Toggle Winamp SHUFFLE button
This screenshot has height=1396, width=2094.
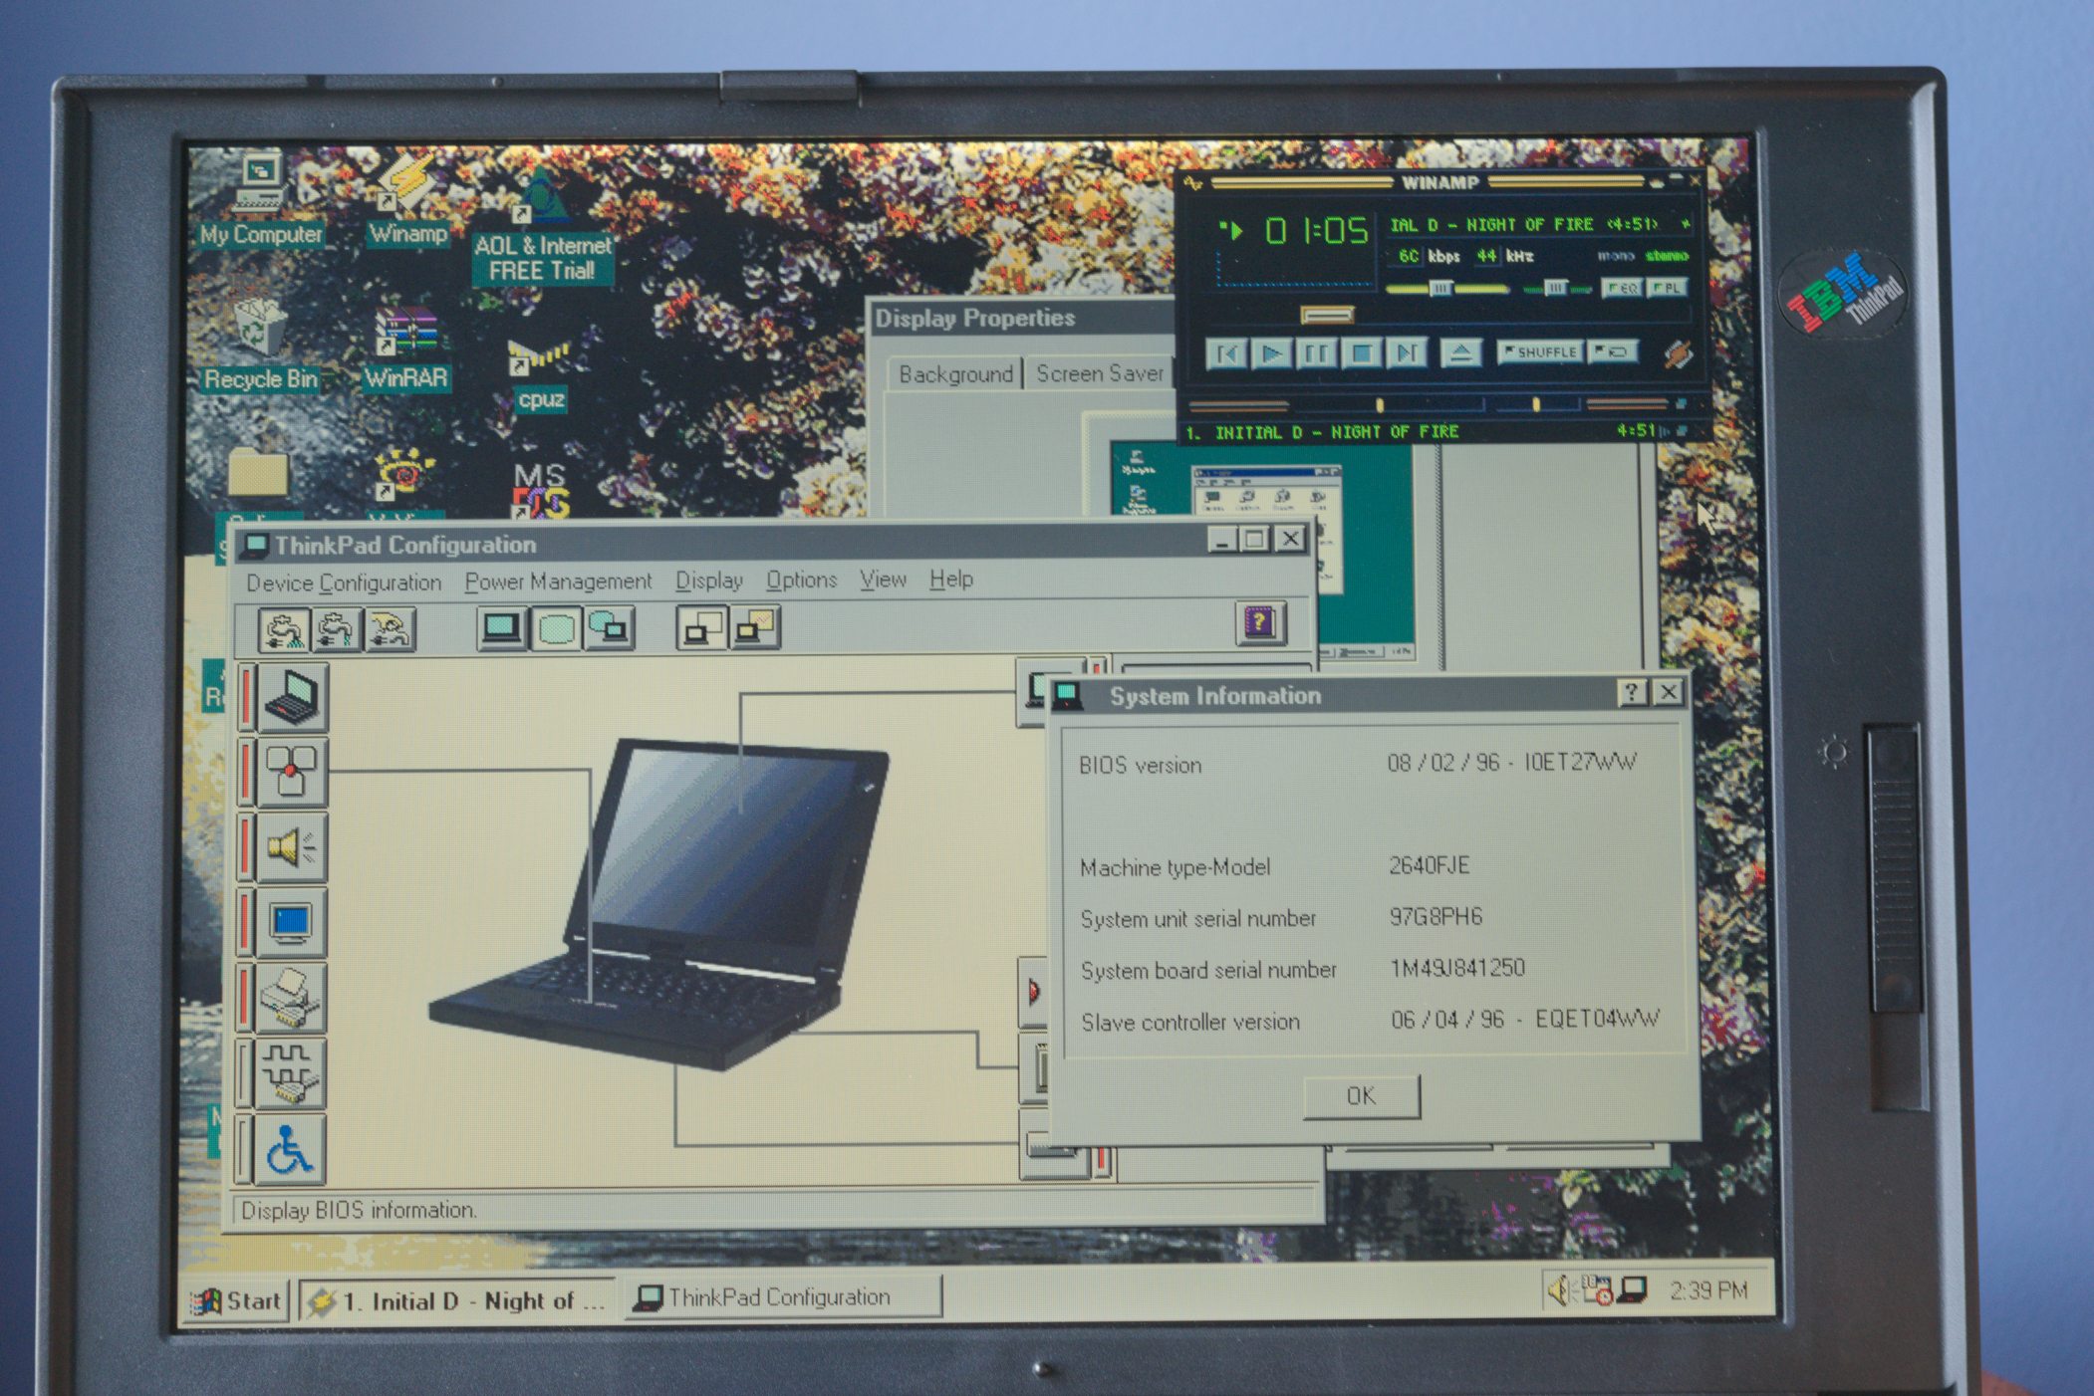coord(1540,352)
